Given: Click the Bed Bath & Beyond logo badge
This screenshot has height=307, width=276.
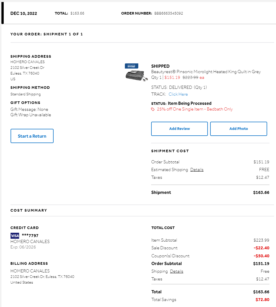Looking at the screenshot, I should coord(131,66).
